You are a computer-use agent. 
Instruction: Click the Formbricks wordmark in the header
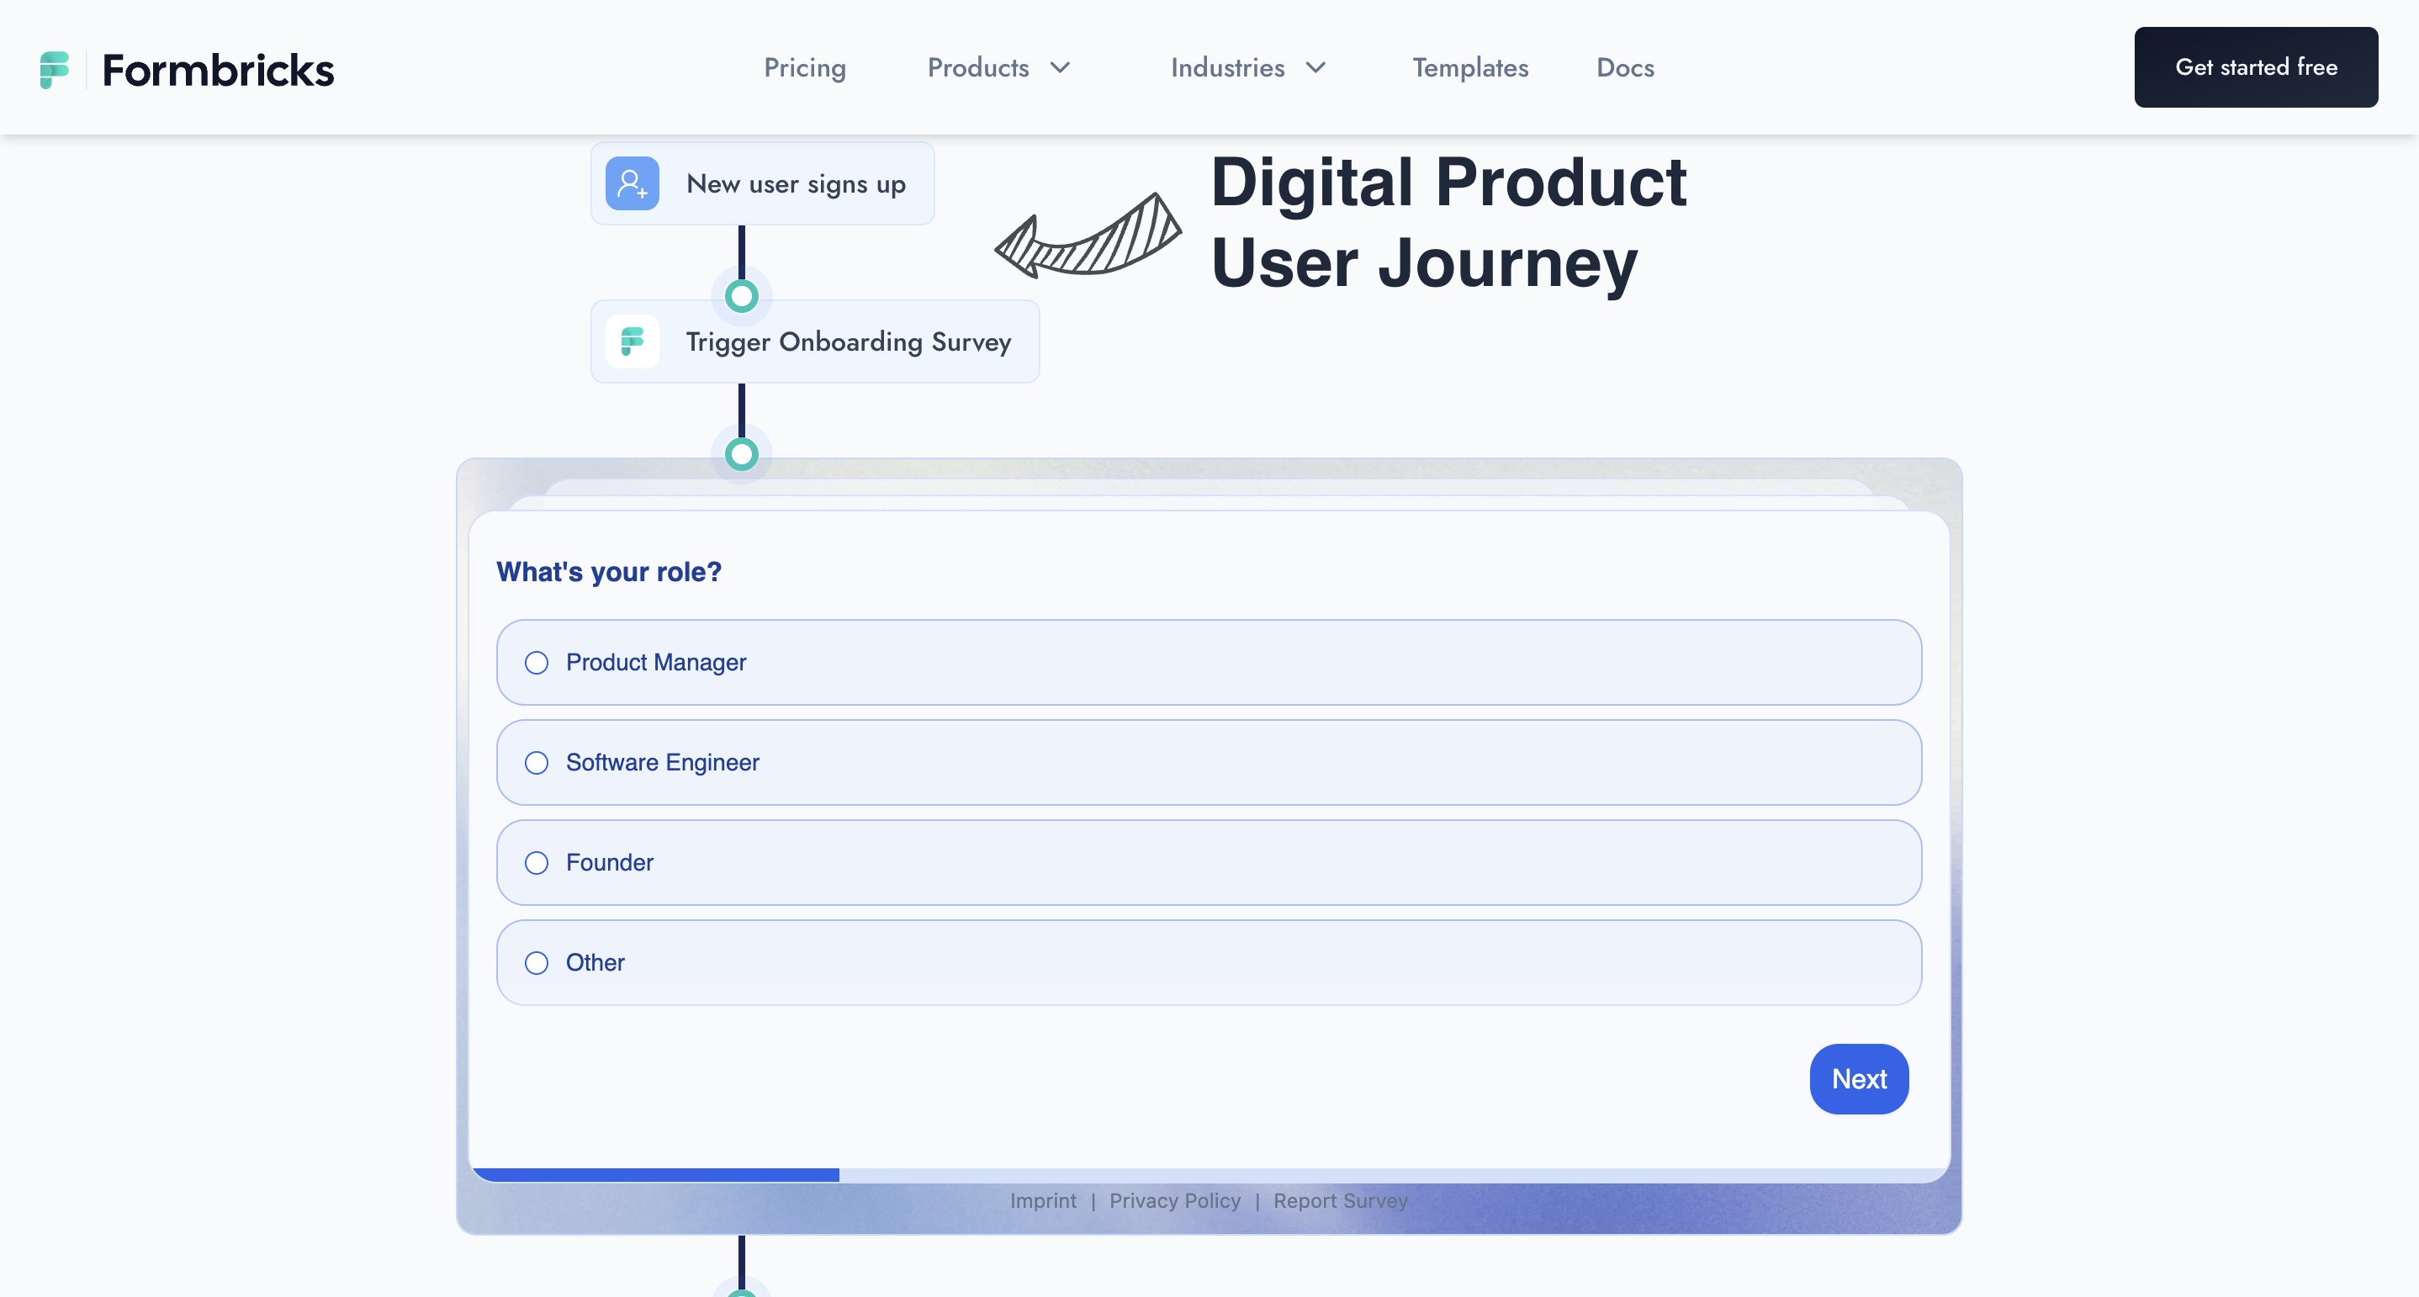pyautogui.click(x=218, y=71)
